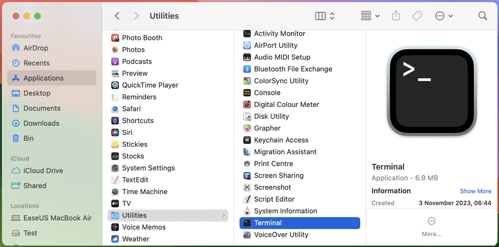This screenshot has height=247, width=499.
Task: Select Disk Utility icon
Action: [x=247, y=116]
